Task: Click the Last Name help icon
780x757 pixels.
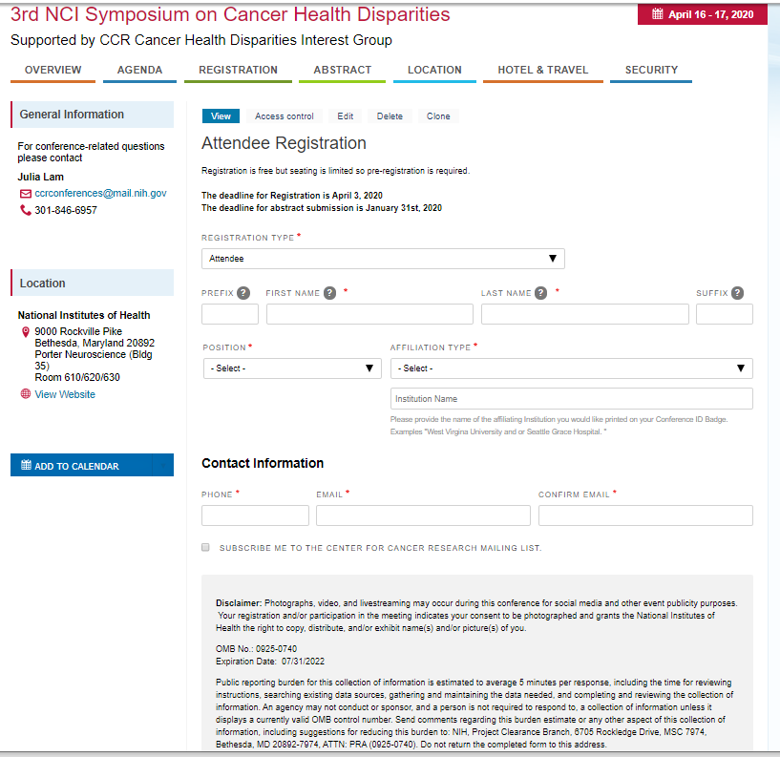Action: [x=541, y=293]
